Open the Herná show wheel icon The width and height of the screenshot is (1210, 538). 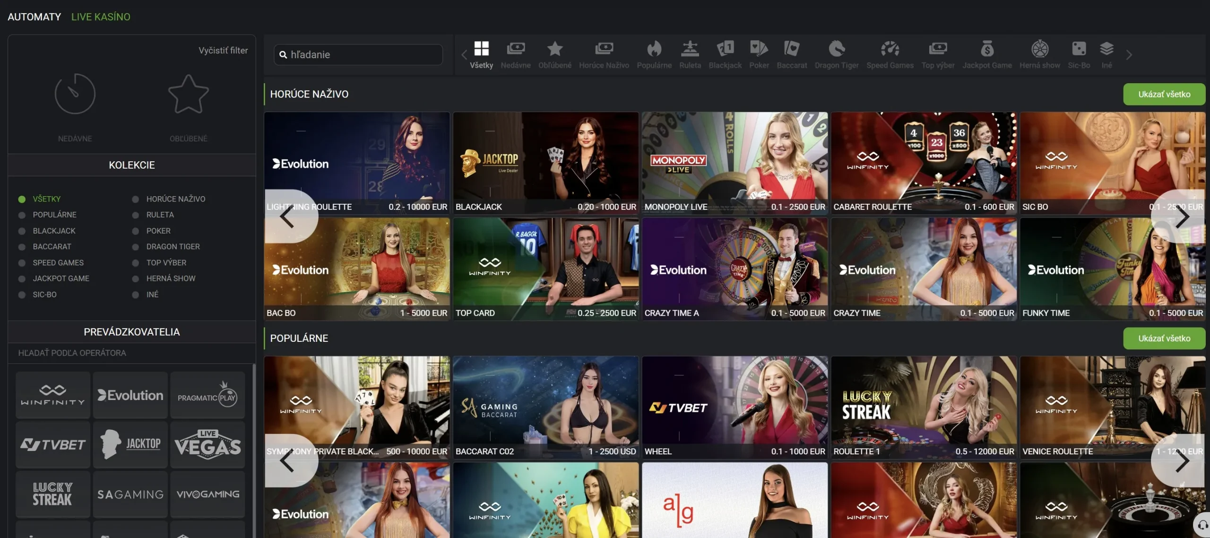click(x=1040, y=49)
